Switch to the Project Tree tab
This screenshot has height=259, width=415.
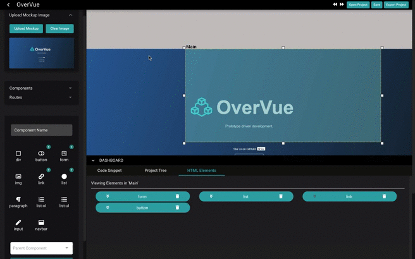tap(156, 171)
